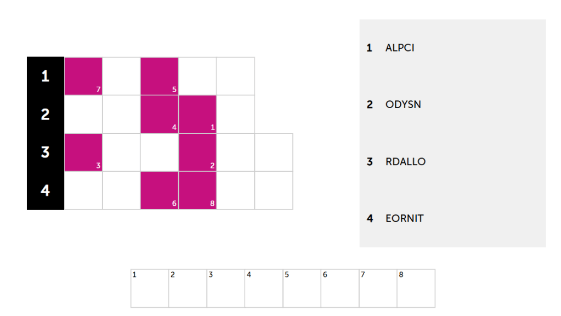This screenshot has width=561, height=316.
Task: Select the pink cell numbered 4
Action: [x=160, y=114]
